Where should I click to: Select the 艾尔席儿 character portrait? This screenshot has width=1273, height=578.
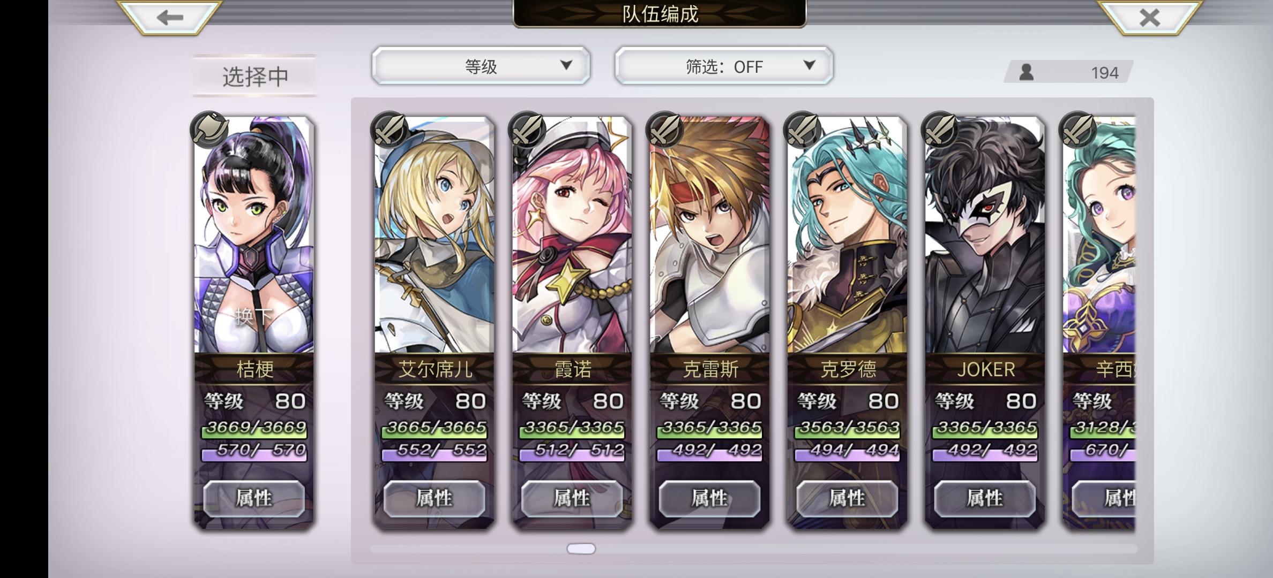point(435,235)
